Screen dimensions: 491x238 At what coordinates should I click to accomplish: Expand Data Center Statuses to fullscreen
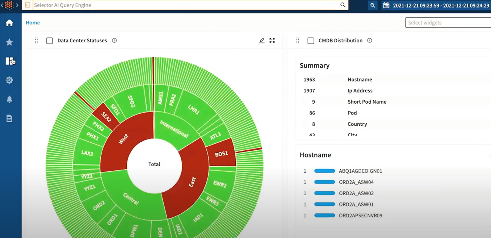272,40
